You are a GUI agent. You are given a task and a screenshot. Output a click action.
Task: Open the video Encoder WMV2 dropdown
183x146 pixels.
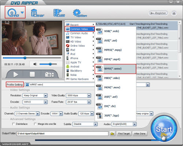tap(35, 102)
